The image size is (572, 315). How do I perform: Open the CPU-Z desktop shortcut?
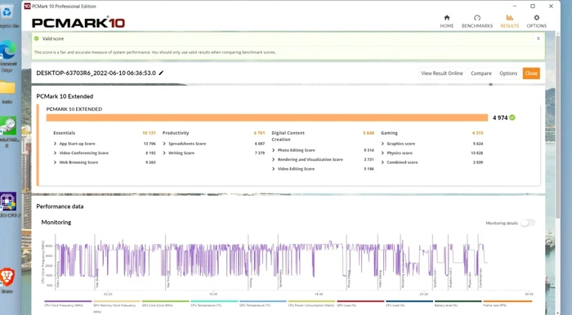click(x=8, y=205)
